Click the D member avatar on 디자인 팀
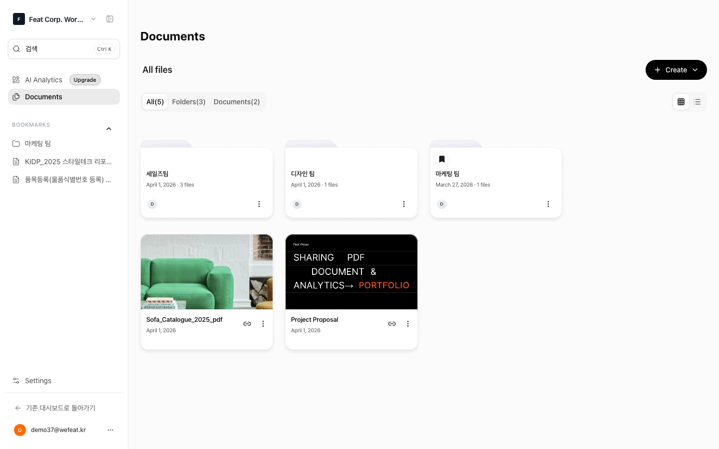 297,204
